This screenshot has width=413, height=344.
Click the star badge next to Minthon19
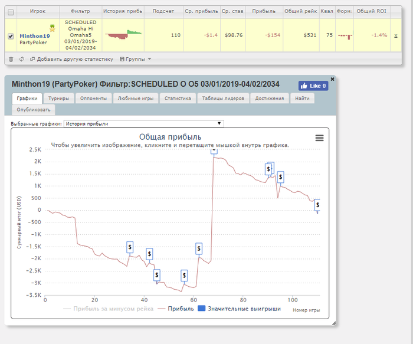(x=53, y=28)
